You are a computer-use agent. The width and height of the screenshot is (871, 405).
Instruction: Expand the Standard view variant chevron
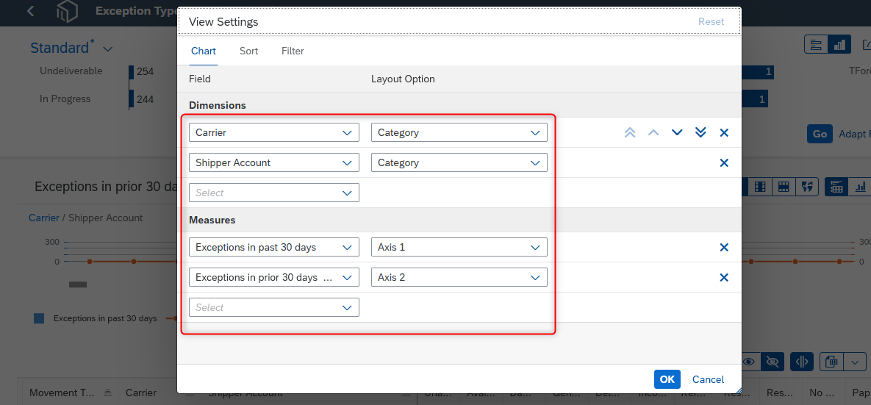point(108,49)
